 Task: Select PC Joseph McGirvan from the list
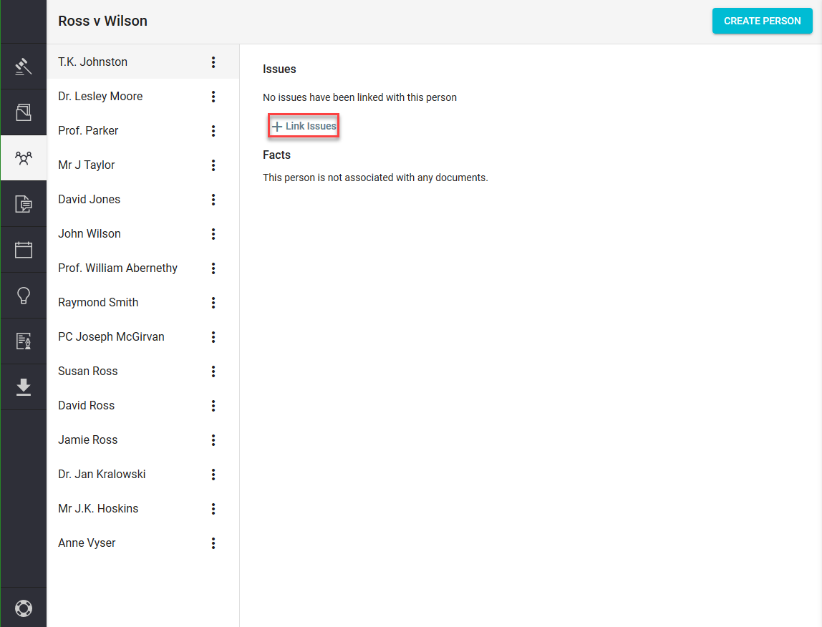pyautogui.click(x=111, y=337)
